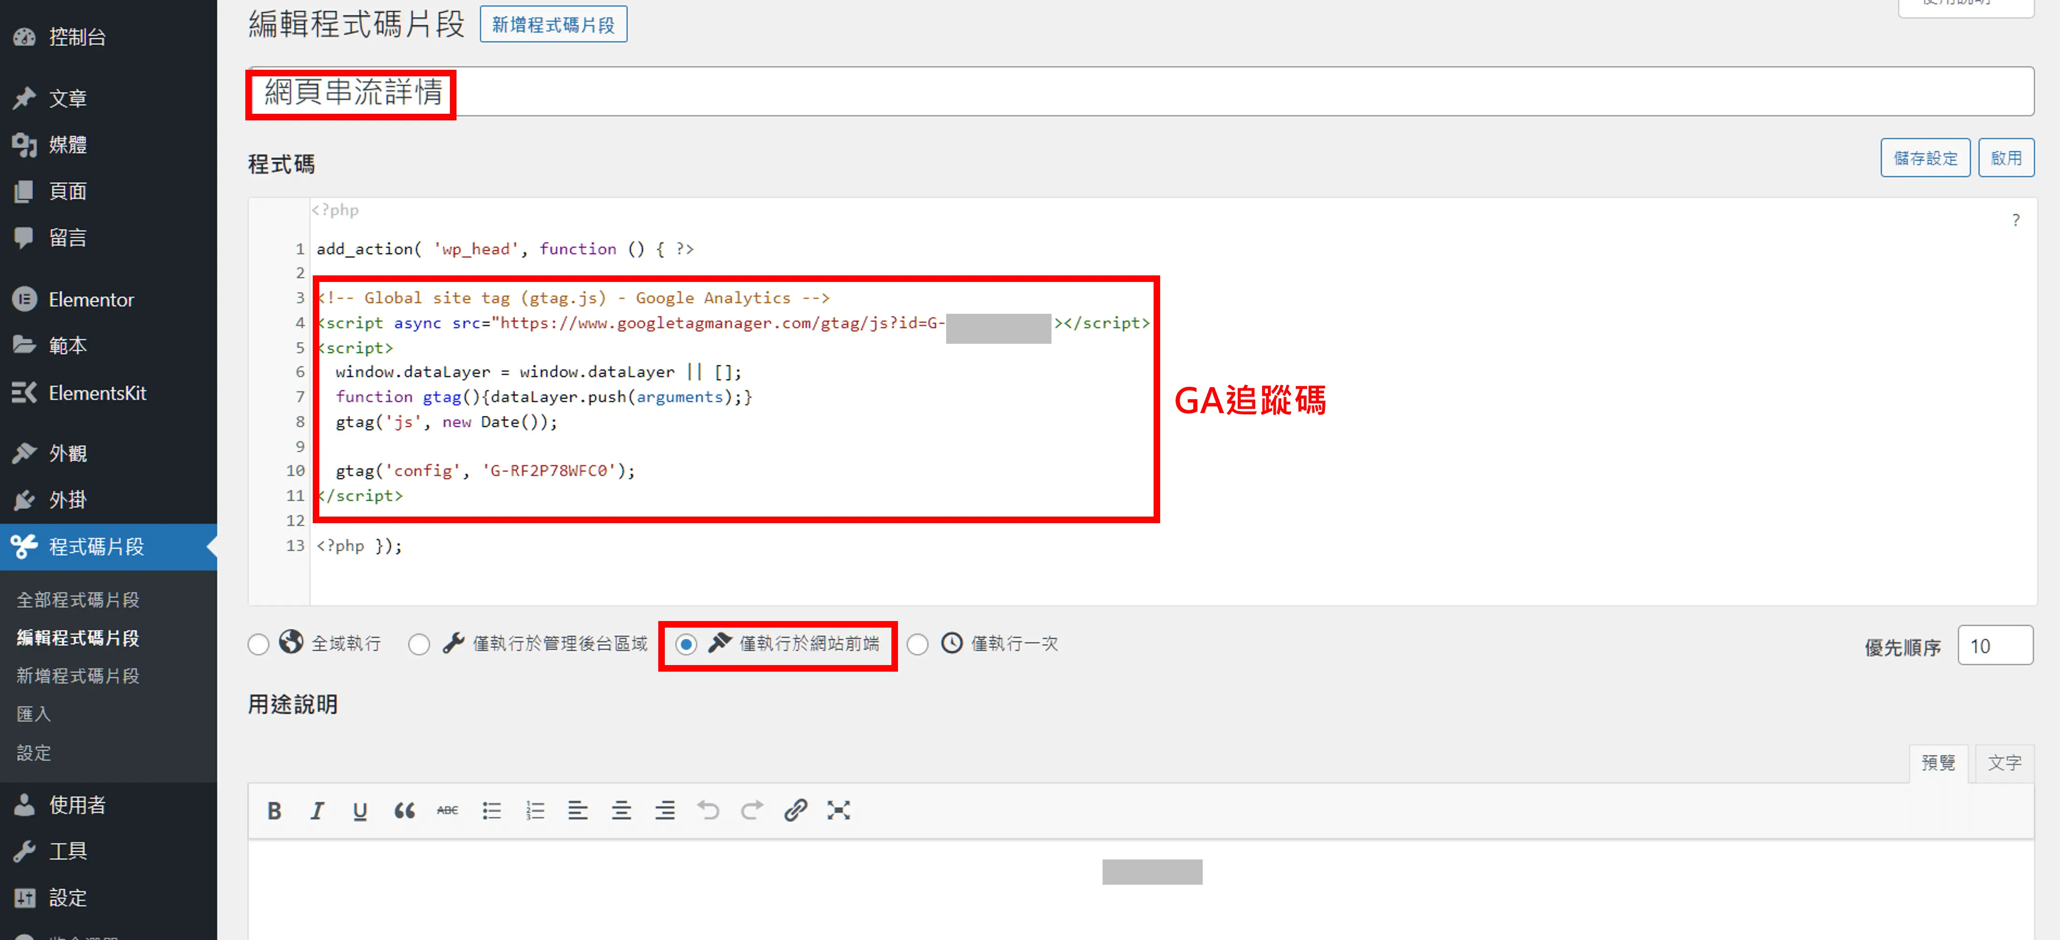2060x940 pixels.
Task: Insert blockquote in description editor
Action: coord(404,810)
